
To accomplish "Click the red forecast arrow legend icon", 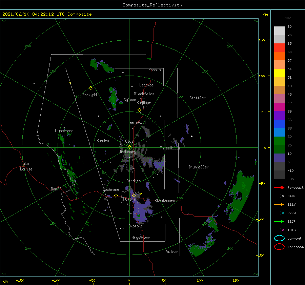I will tap(279, 187).
